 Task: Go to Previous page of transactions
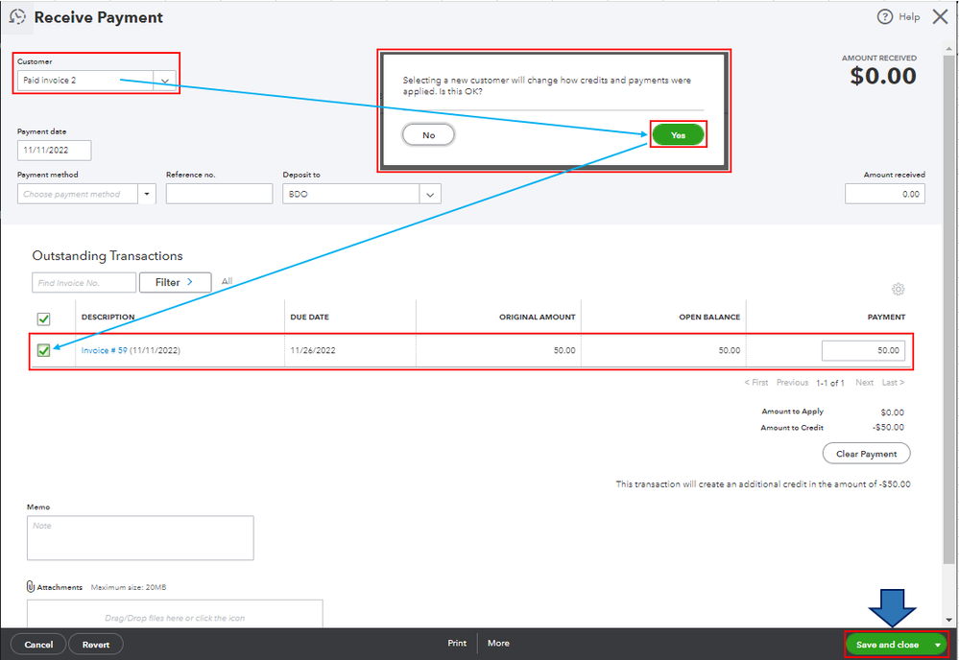click(x=792, y=383)
